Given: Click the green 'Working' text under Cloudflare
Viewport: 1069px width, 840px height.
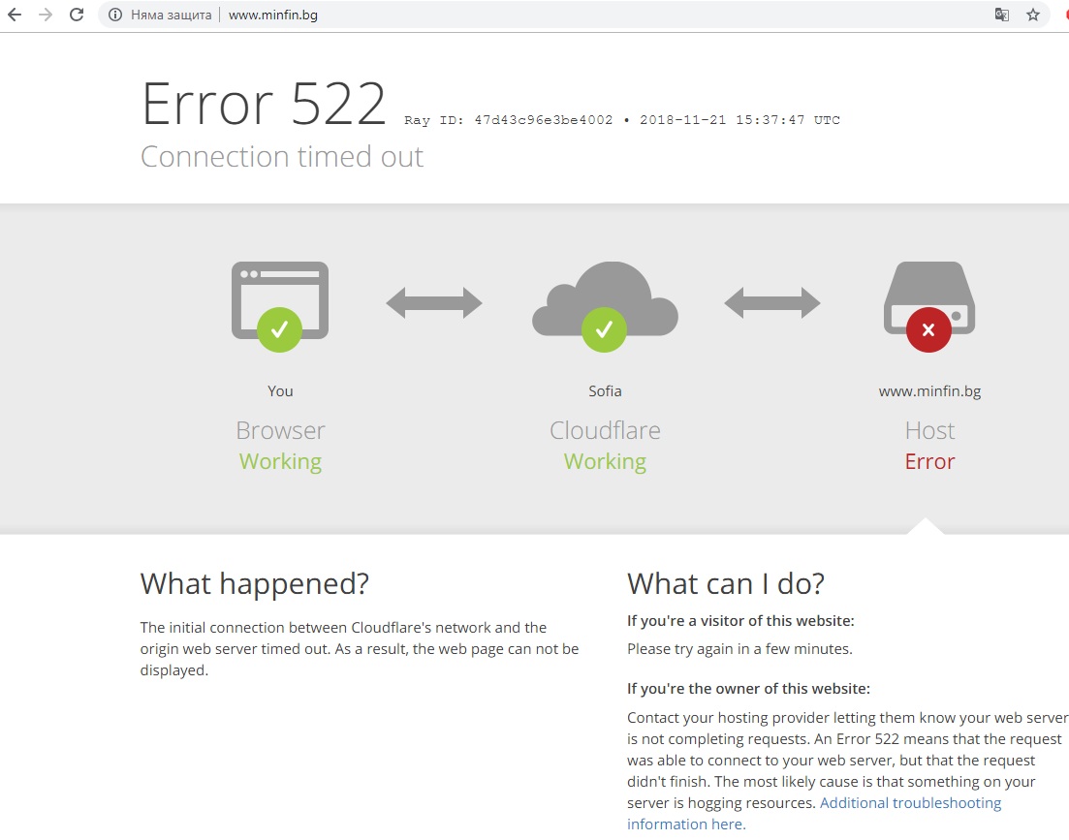Looking at the screenshot, I should coord(605,462).
